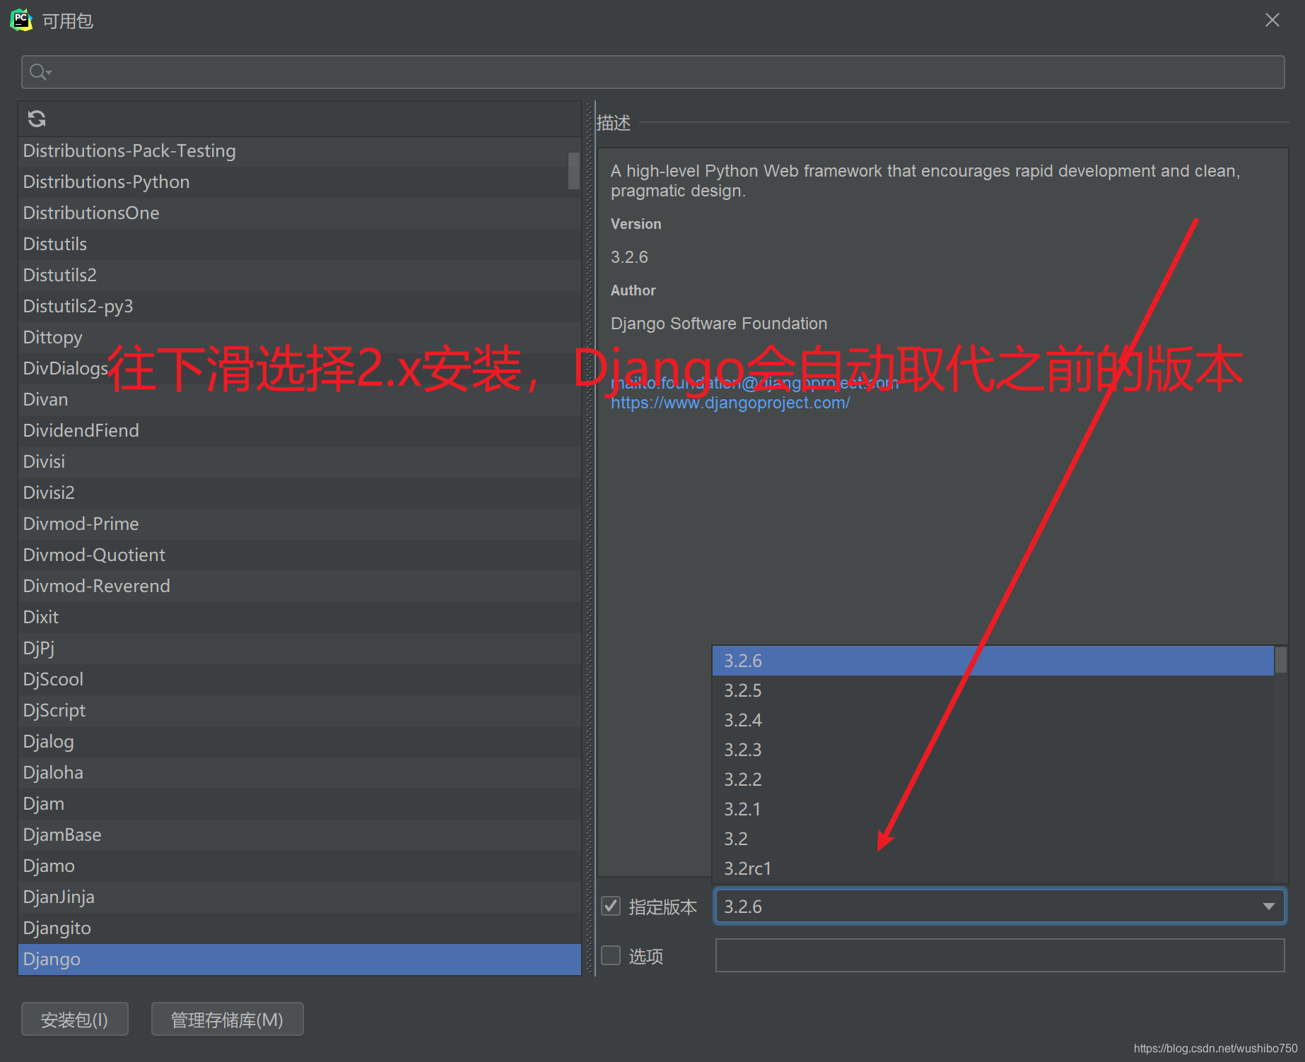The image size is (1305, 1062).
Task: Select version 3.2.5 in dropdown list
Action: coord(993,690)
